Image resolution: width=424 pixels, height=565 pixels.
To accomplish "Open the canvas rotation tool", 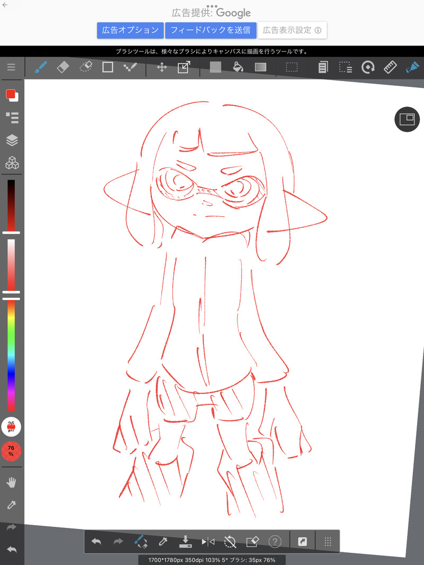I will (x=368, y=67).
